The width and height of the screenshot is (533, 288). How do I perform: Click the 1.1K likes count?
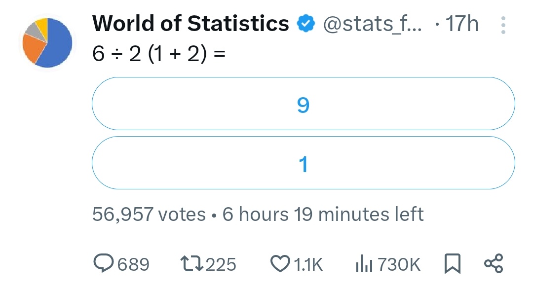308,265
